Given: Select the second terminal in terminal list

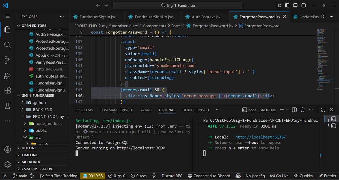Looking at the screenshot, I should (x=332, y=126).
